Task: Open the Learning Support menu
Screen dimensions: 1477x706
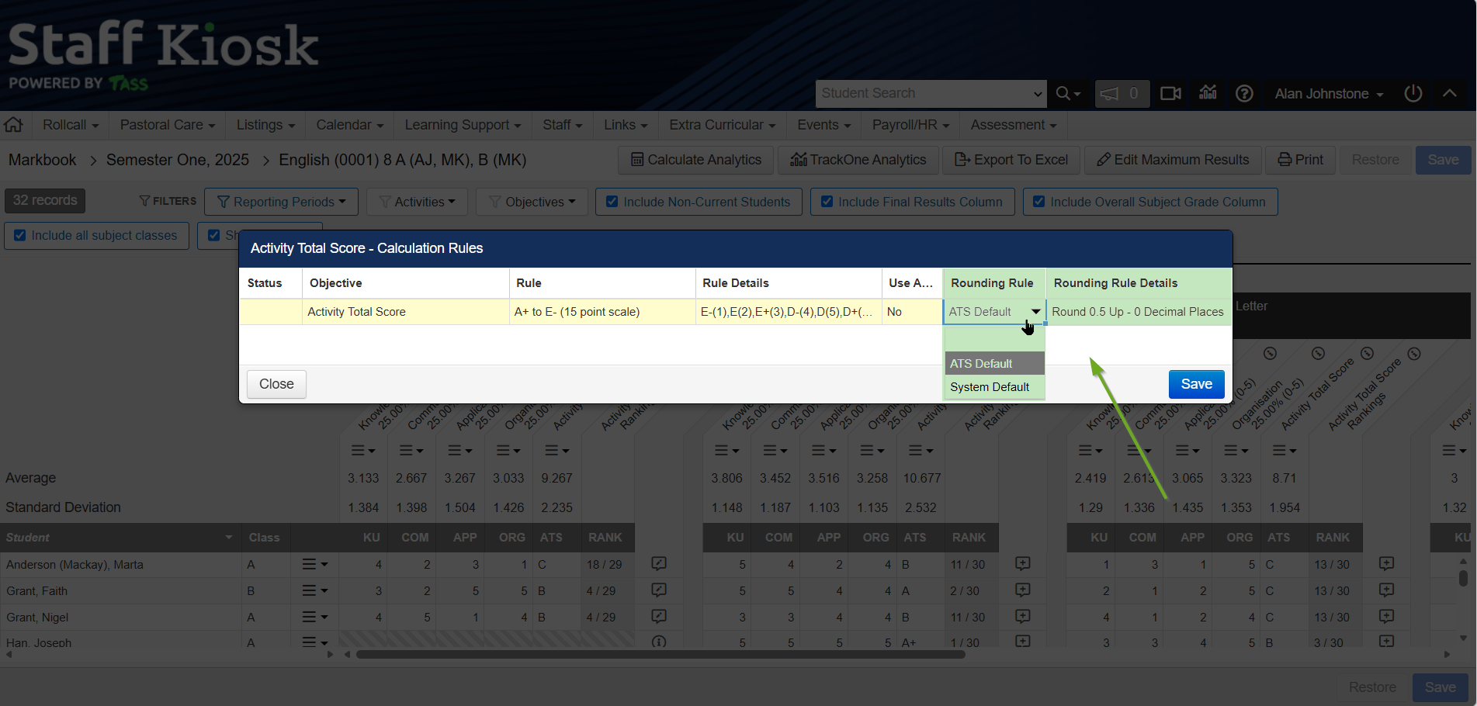Action: tap(463, 125)
